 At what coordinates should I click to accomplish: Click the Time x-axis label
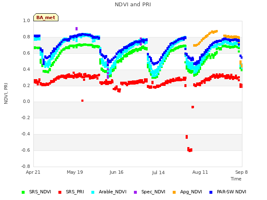236,179
